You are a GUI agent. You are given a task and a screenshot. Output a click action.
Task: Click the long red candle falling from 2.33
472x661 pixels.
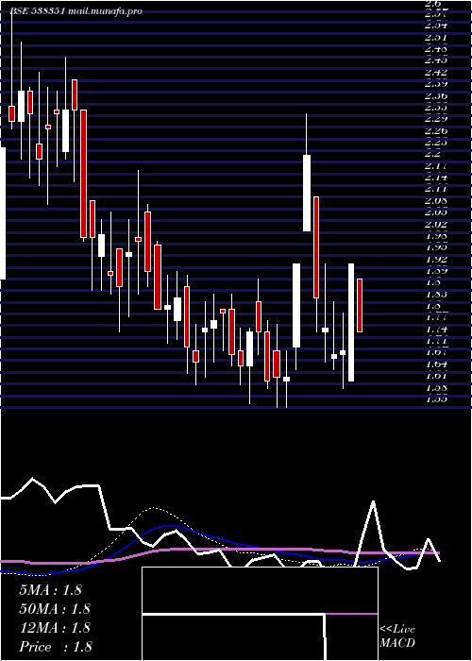coord(84,174)
